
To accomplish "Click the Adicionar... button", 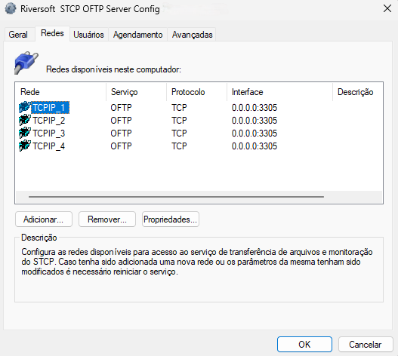I will [x=43, y=219].
